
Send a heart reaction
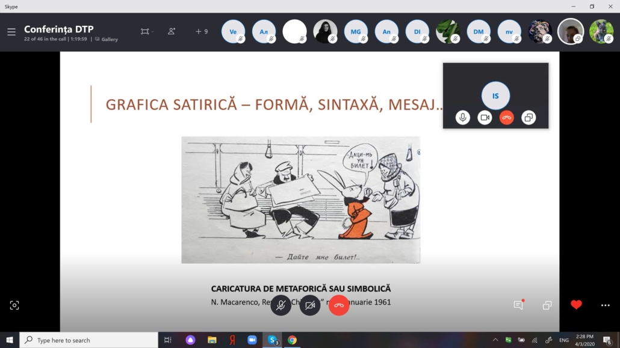click(x=576, y=305)
